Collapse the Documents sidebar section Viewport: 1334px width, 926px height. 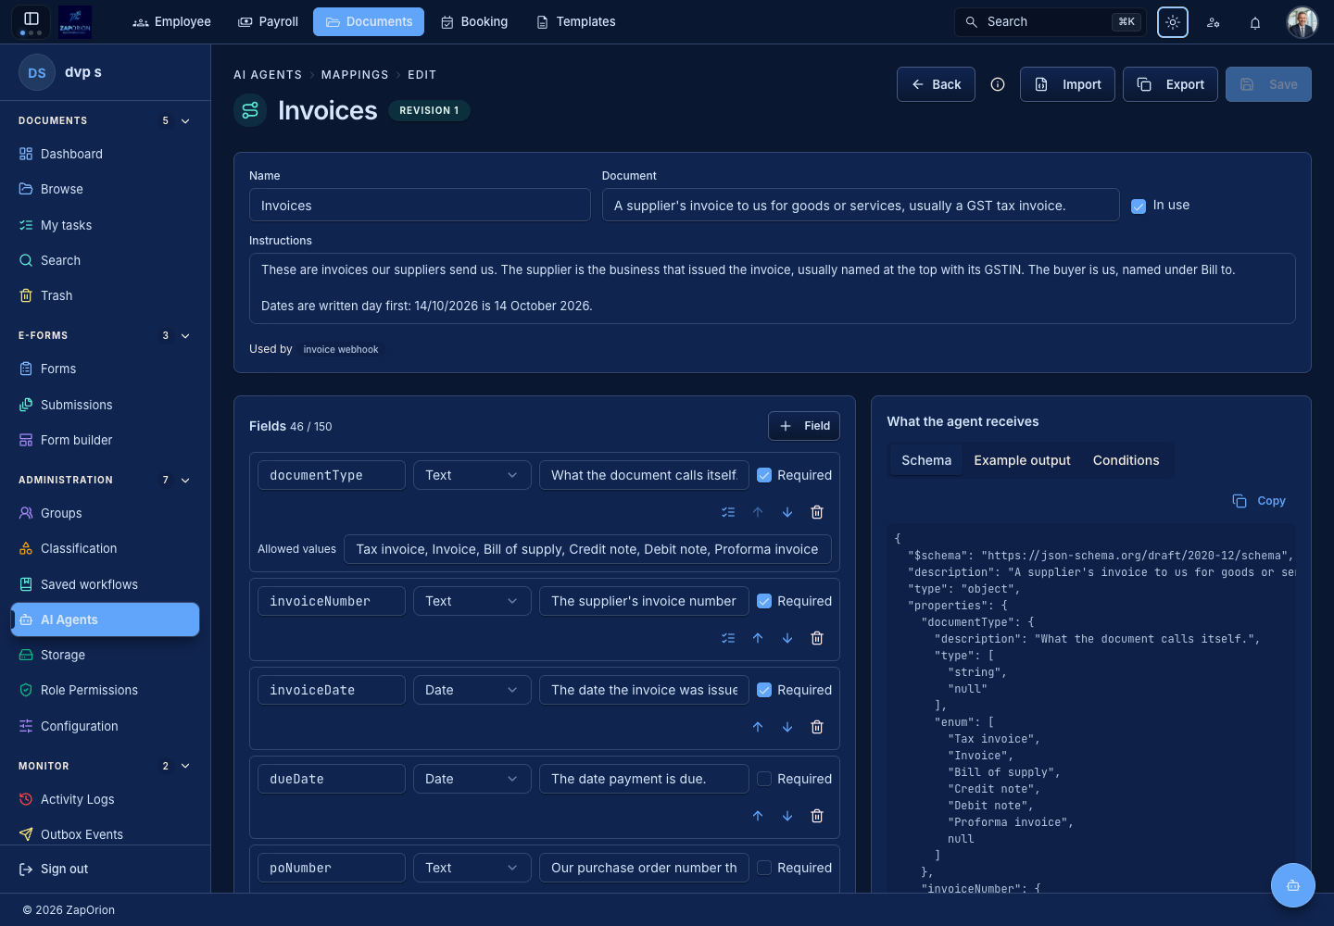click(185, 121)
